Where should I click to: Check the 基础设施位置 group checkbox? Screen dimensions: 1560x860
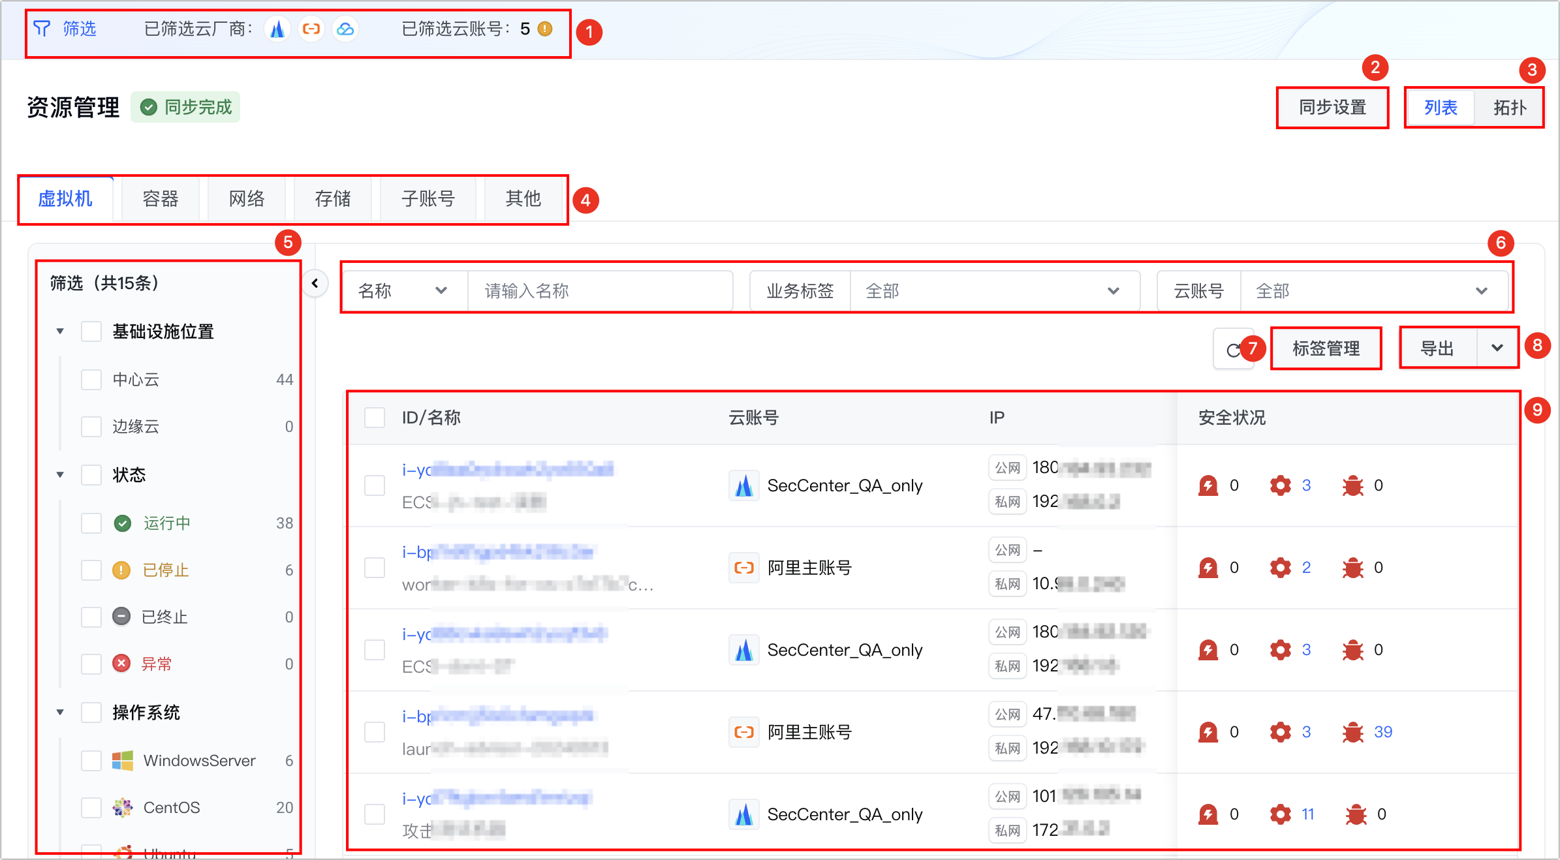click(x=91, y=331)
